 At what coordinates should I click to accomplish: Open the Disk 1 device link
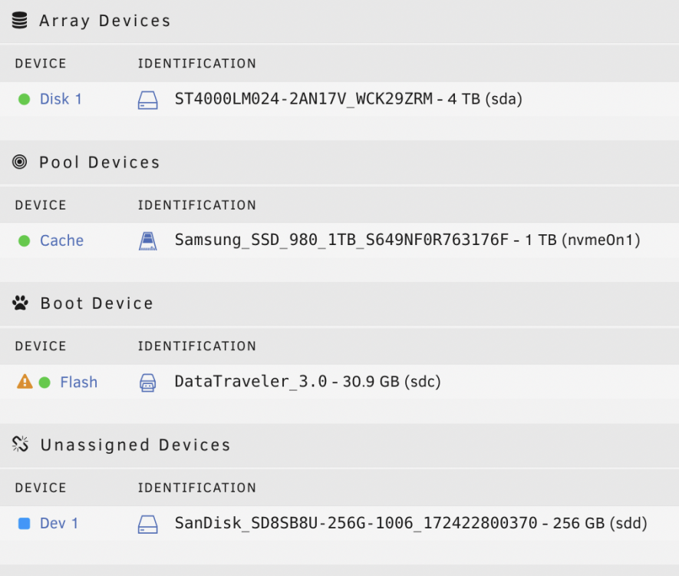pyautogui.click(x=61, y=99)
